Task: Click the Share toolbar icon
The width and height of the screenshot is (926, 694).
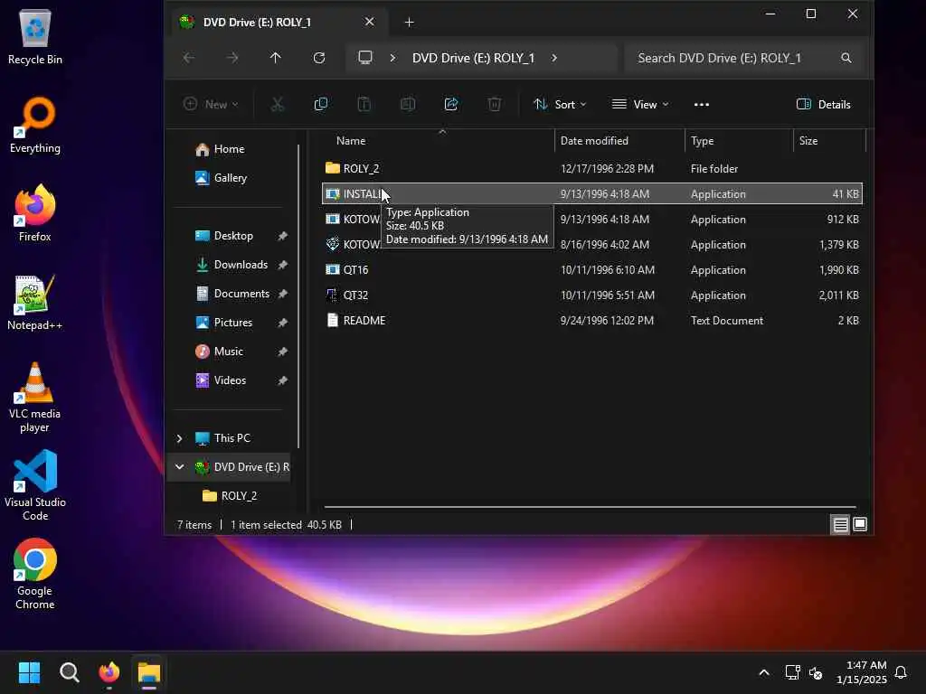Action: [x=451, y=105]
